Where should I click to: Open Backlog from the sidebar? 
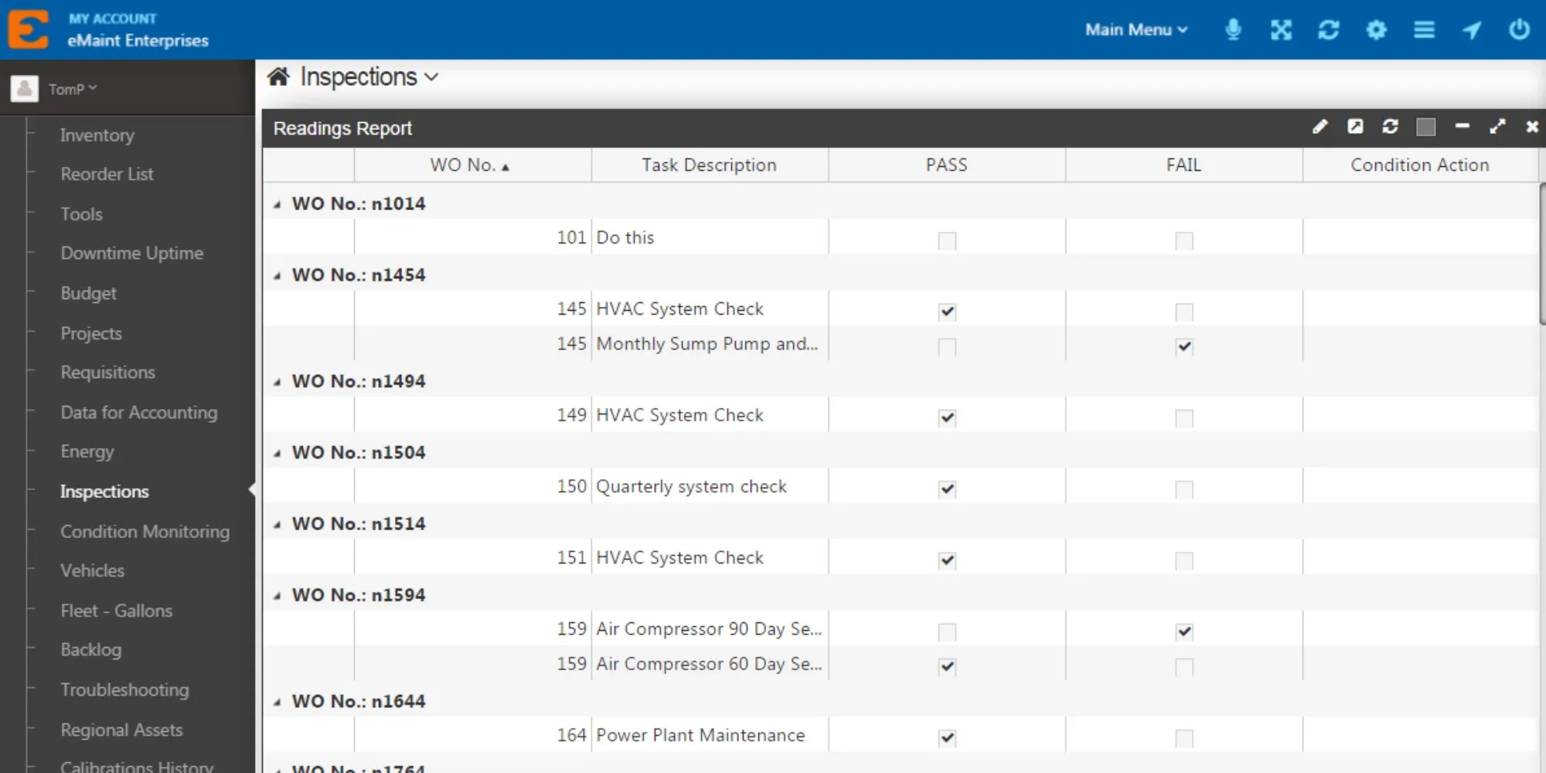91,650
